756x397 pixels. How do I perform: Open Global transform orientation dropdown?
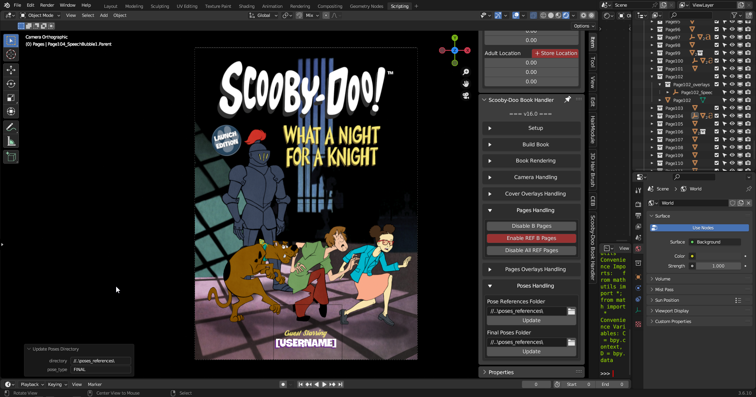click(x=263, y=15)
